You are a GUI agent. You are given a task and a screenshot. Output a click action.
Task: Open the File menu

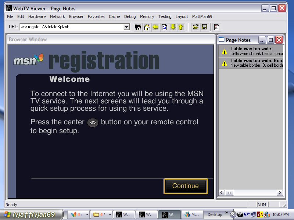click(10, 16)
